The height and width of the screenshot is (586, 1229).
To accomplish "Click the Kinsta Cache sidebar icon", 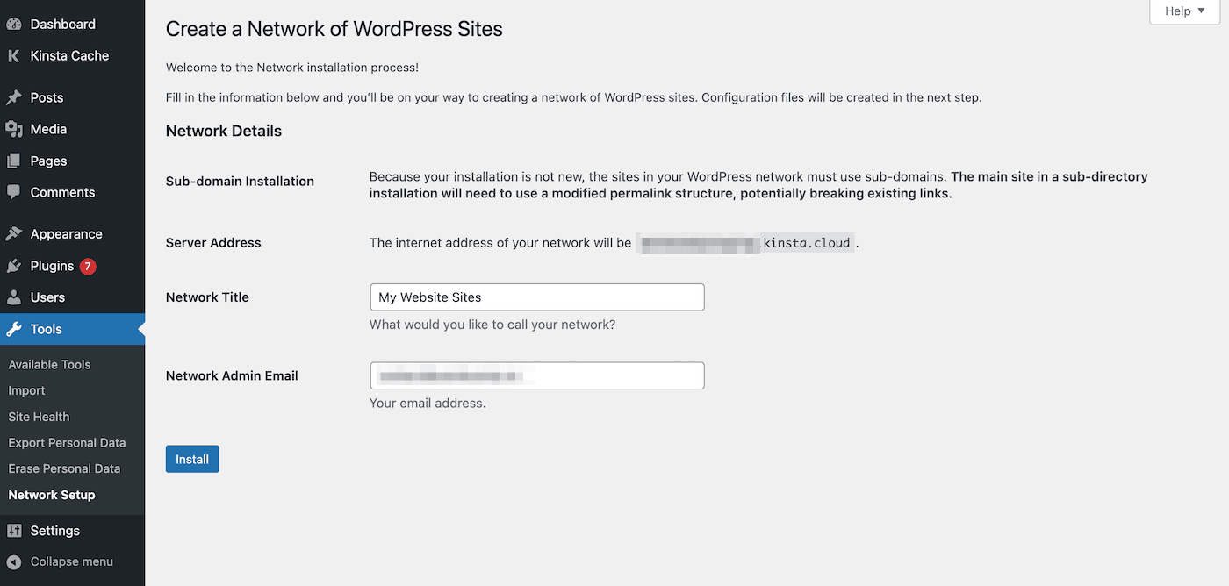I will click(14, 55).
